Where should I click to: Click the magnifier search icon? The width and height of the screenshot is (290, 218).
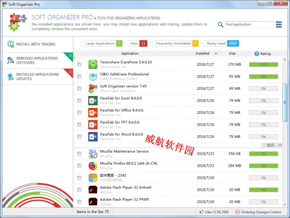[x=220, y=25]
